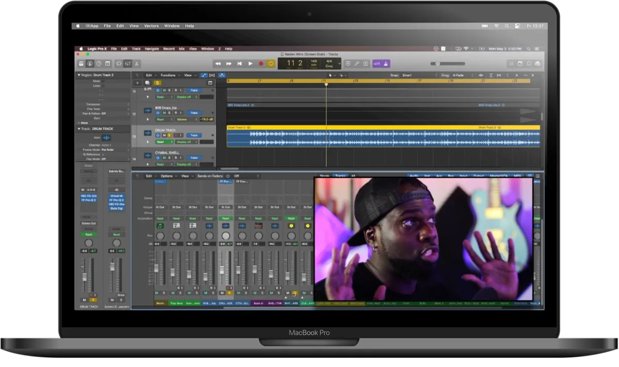Collapse the Region: Drum Track 2 section

tap(79, 75)
